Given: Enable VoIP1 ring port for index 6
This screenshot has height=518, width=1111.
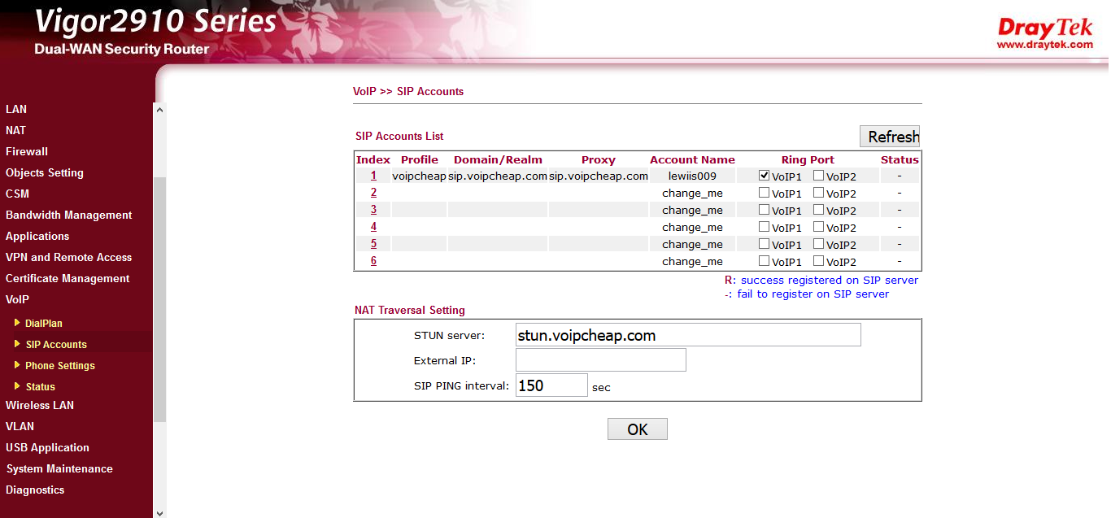Looking at the screenshot, I should pos(764,261).
